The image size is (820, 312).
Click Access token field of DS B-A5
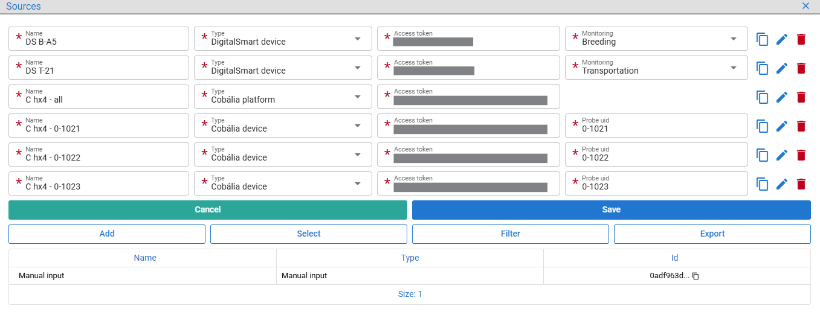pyautogui.click(x=468, y=39)
